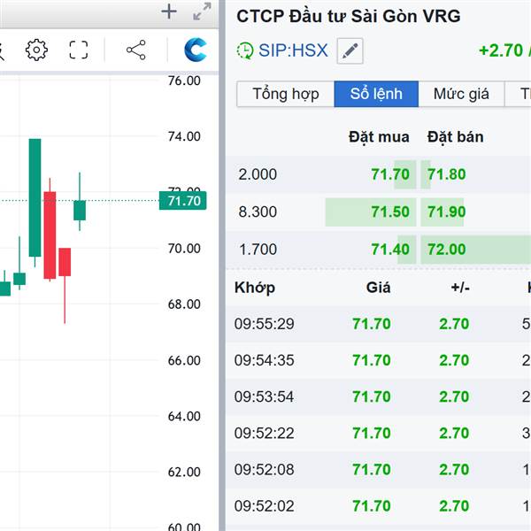The height and width of the screenshot is (531, 531).
Task: Click bid volume 8.300
Action: pyautogui.click(x=258, y=212)
